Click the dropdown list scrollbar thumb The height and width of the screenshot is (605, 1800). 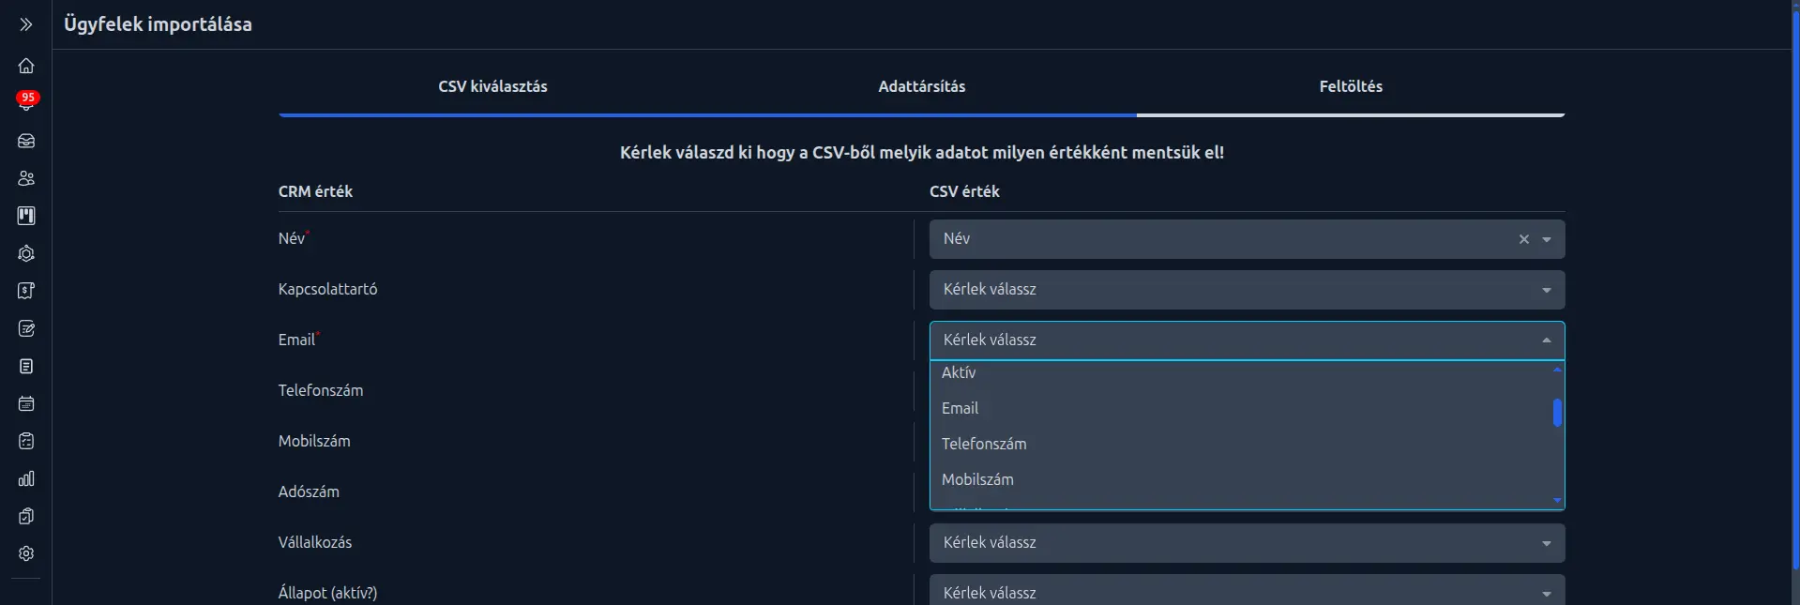pyautogui.click(x=1556, y=413)
